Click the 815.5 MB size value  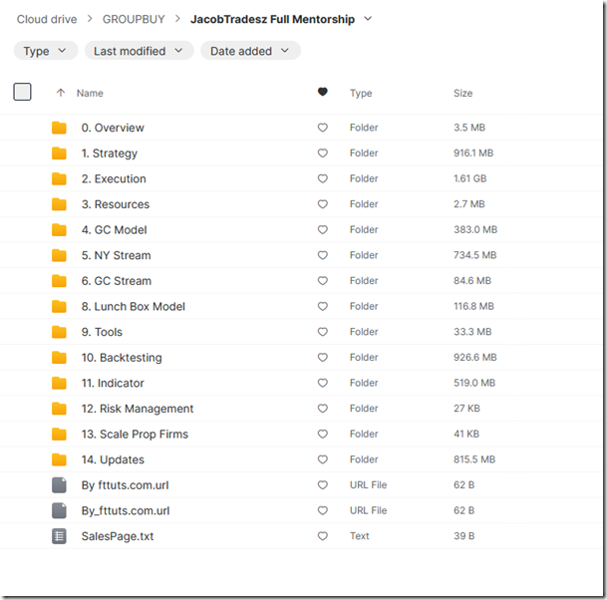click(x=474, y=459)
